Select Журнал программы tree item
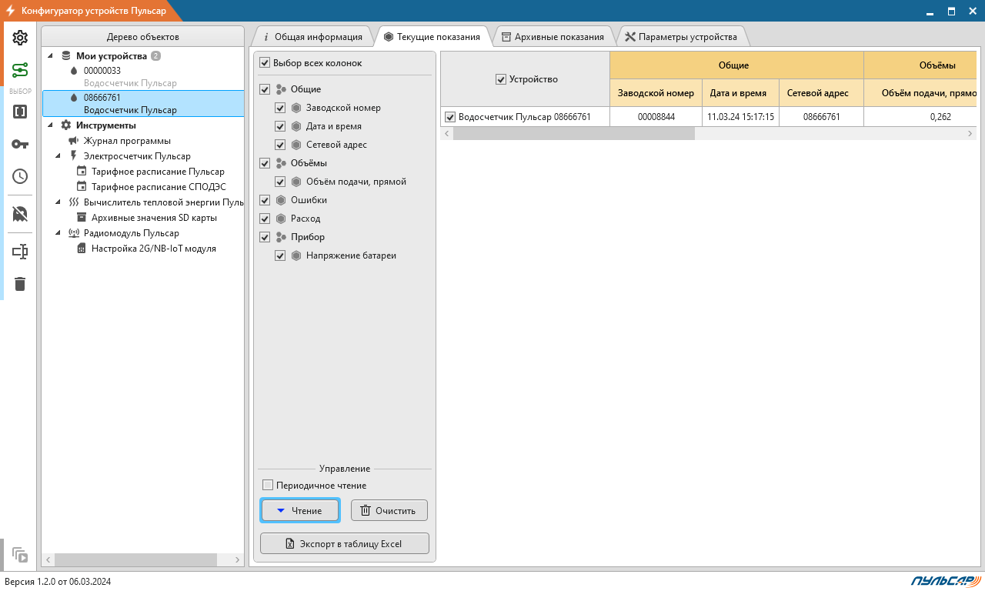Viewport: 985px width, 591px height. point(127,141)
